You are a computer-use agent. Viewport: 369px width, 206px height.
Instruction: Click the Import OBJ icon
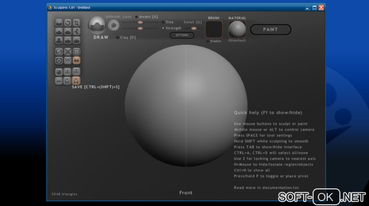(x=68, y=72)
